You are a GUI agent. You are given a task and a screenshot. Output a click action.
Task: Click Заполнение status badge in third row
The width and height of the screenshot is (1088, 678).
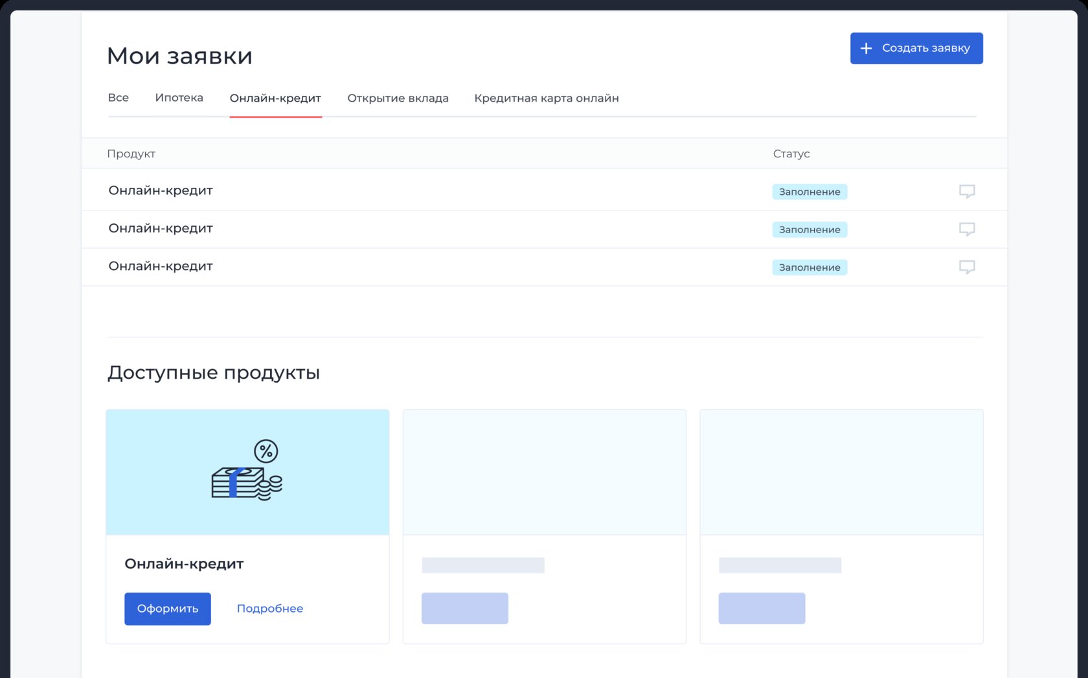(809, 267)
